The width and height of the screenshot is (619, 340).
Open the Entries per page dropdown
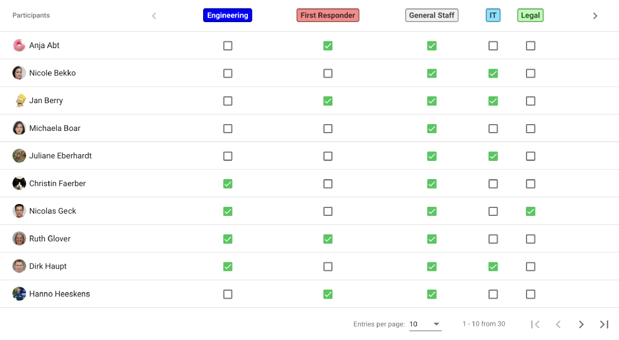(x=426, y=324)
